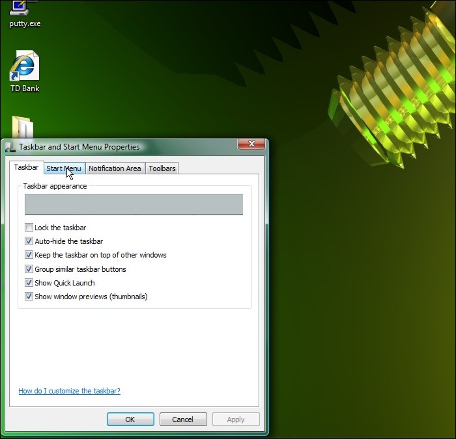Cancel the properties dialog
This screenshot has width=456, height=439.
click(183, 419)
